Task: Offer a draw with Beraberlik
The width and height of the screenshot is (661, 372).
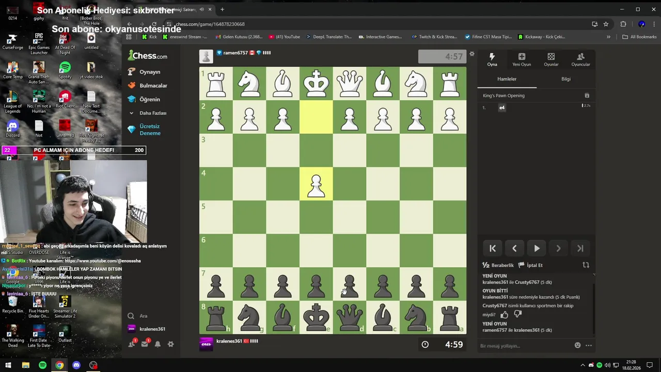Action: pos(498,265)
